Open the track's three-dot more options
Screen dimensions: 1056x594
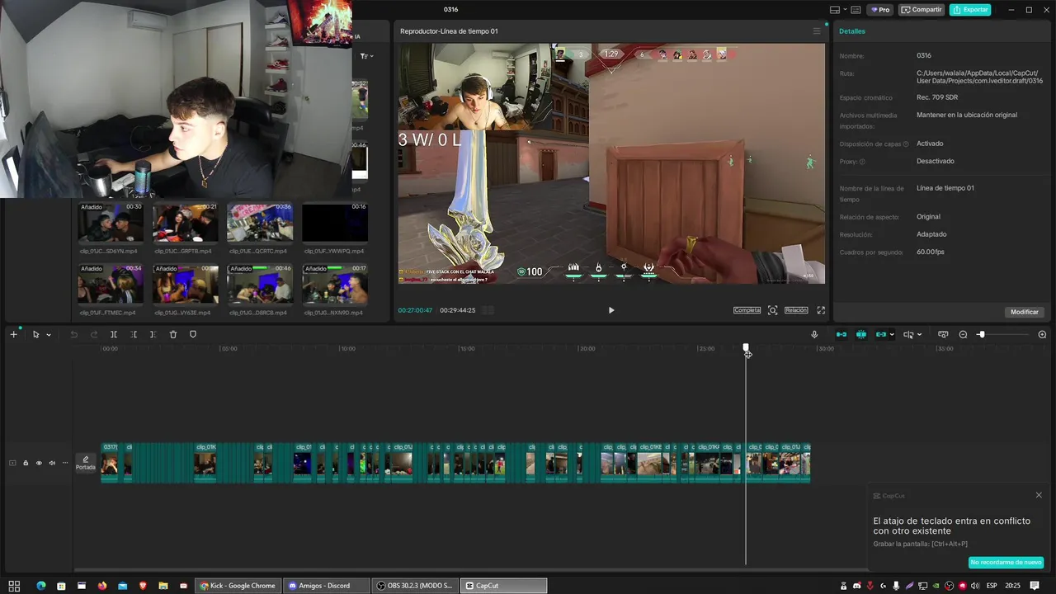65,463
